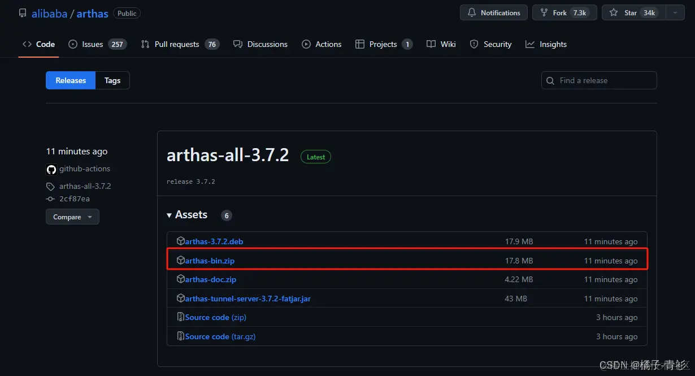Screen dimensions: 695x376
Task: Open the Wiki tab
Action: pyautogui.click(x=441, y=44)
